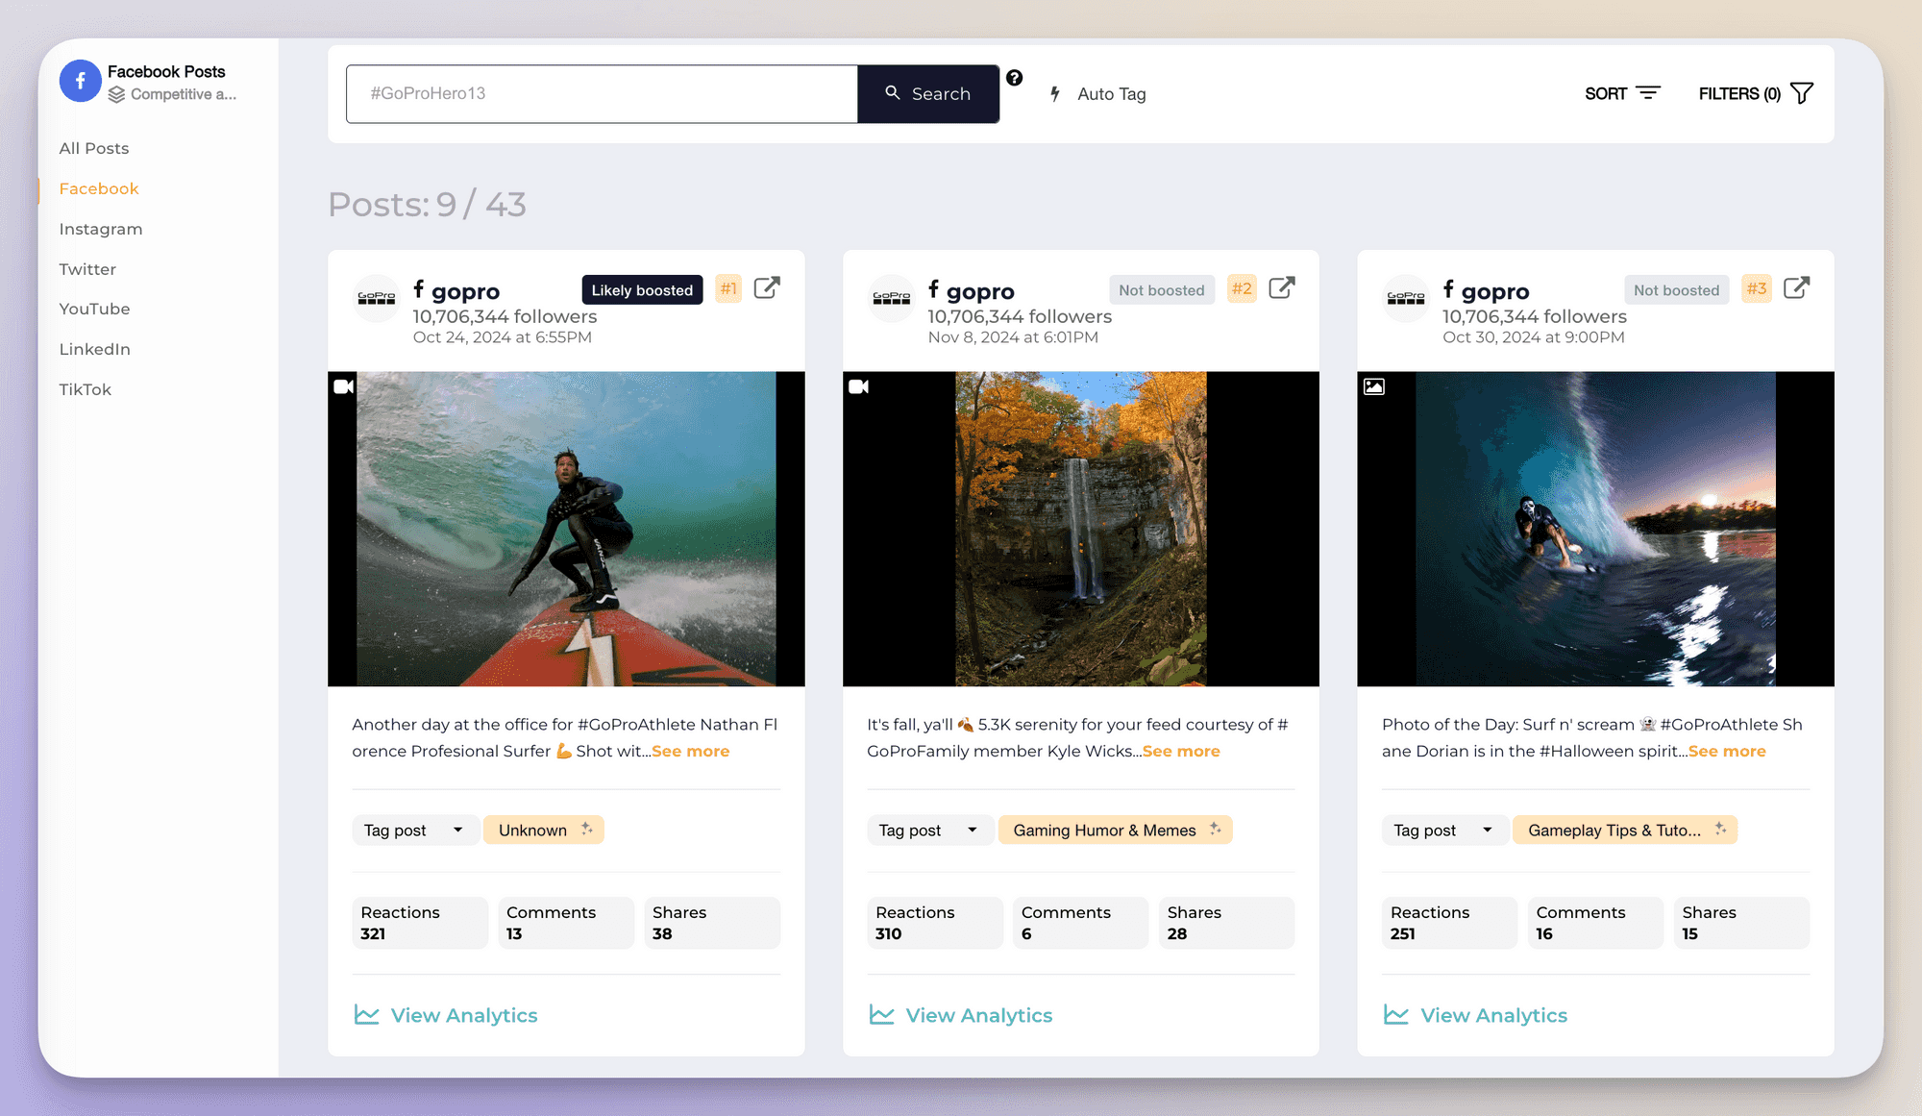Open the autumn waterfall video thumbnail

1081,529
